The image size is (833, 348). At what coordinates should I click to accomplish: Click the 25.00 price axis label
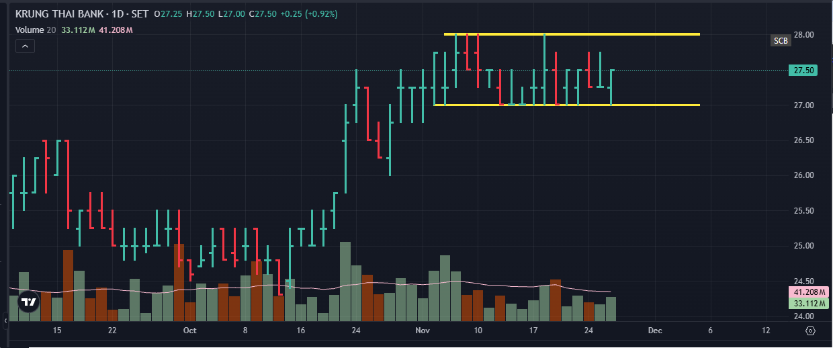coord(804,246)
